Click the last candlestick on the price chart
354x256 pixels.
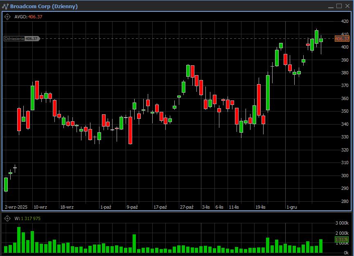point(321,40)
